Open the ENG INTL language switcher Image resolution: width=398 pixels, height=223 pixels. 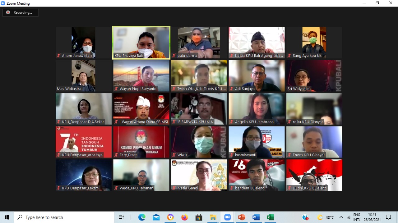tap(357, 217)
